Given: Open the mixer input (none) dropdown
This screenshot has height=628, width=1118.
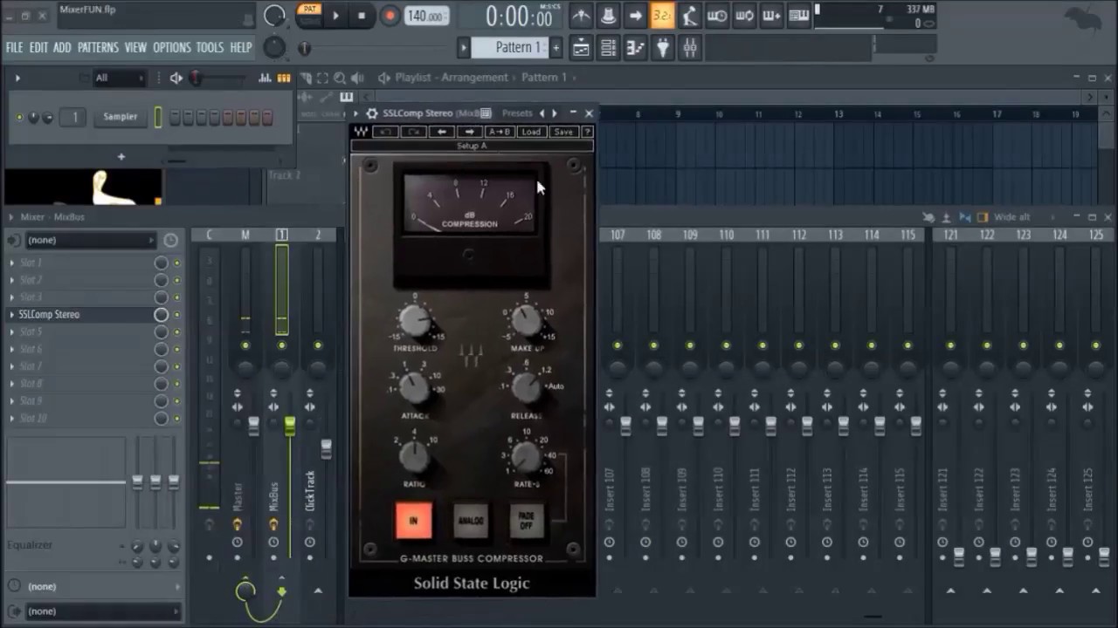Looking at the screenshot, I should click(90, 240).
